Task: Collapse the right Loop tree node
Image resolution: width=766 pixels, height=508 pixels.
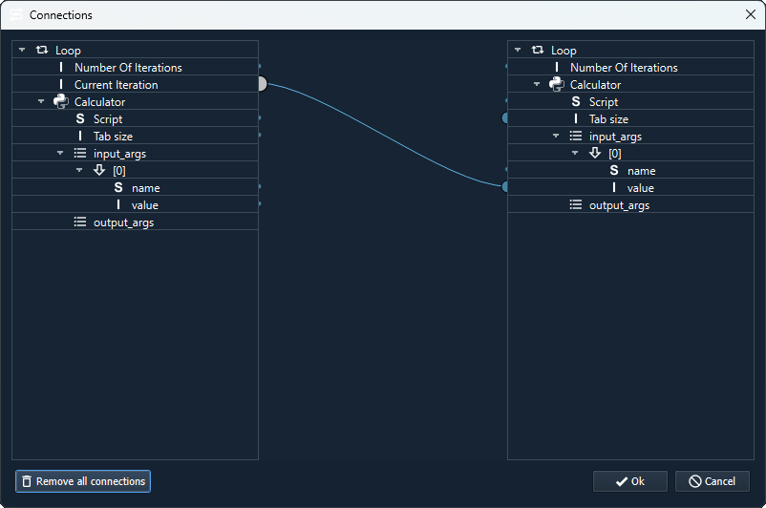Action: click(518, 50)
